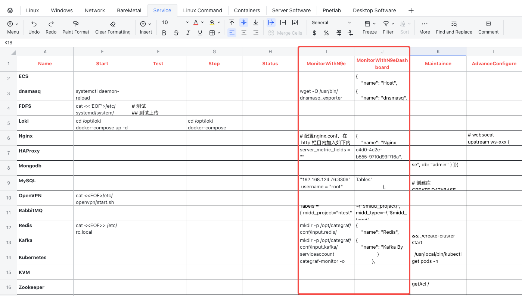522x296 pixels.
Task: Open the More options ellipsis
Action: (425, 28)
